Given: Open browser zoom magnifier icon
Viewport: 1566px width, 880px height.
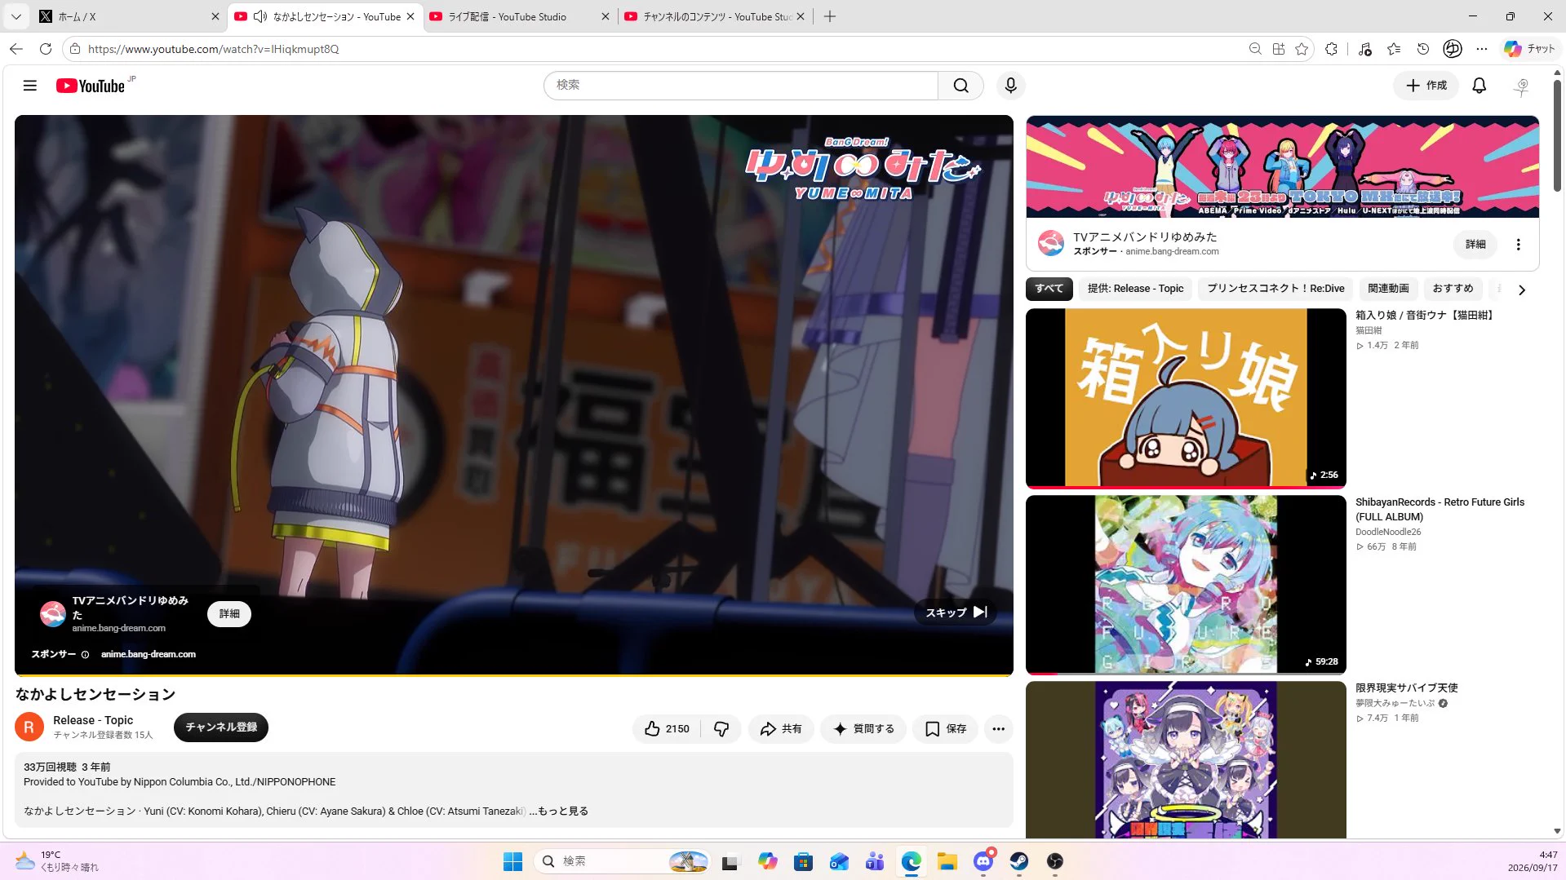Looking at the screenshot, I should [x=1255, y=49].
